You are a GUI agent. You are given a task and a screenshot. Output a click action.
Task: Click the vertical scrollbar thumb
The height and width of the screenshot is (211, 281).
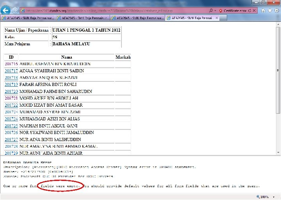[278, 70]
